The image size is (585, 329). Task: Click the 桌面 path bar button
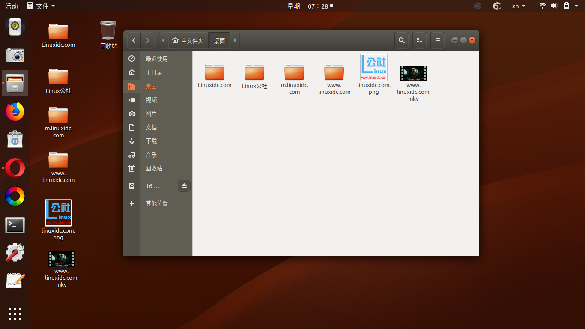[219, 40]
